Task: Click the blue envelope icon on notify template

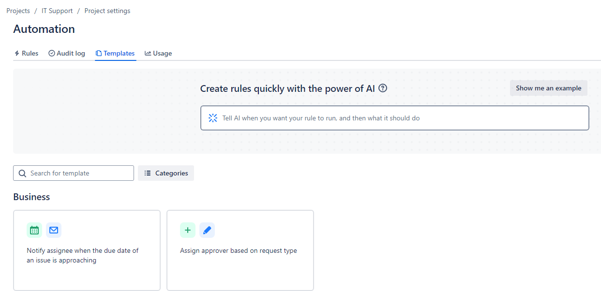Action: [x=54, y=230]
